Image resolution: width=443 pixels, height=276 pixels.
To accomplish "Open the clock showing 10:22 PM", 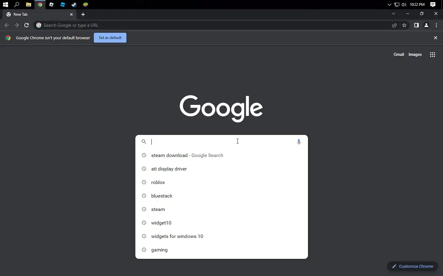I will 417,5.
